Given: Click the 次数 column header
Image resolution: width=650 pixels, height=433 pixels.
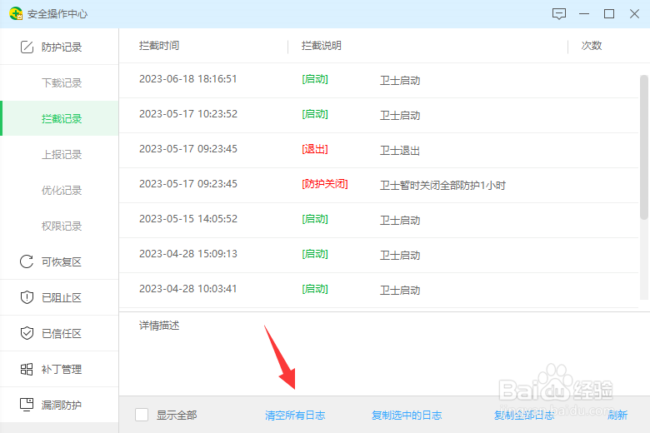Looking at the screenshot, I should [591, 46].
